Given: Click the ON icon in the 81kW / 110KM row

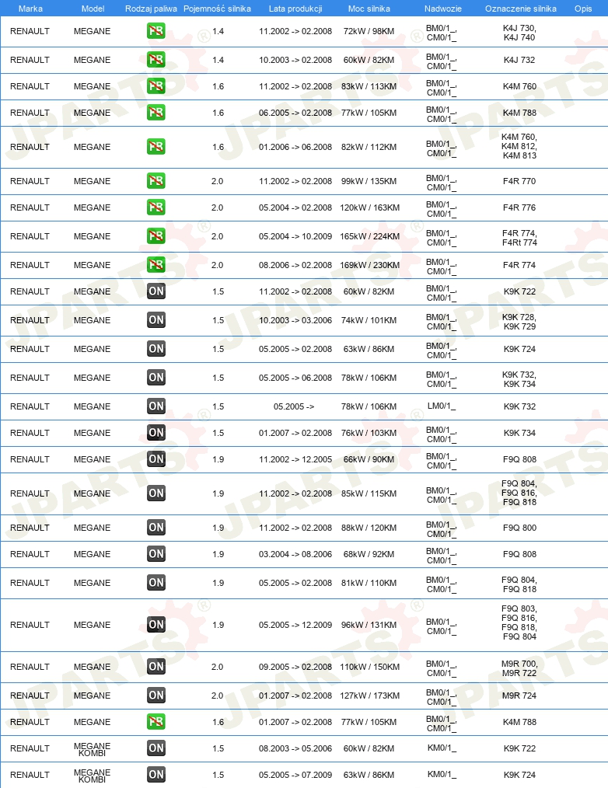Looking at the screenshot, I should coord(156,583).
